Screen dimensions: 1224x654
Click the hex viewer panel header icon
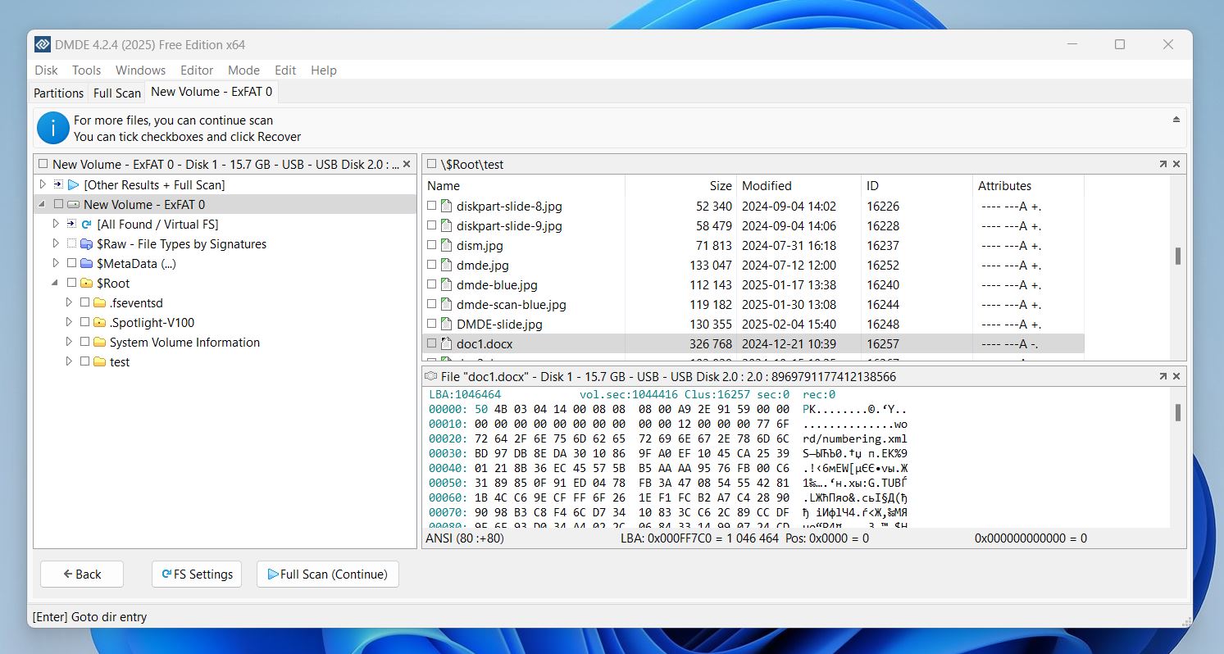tap(431, 377)
